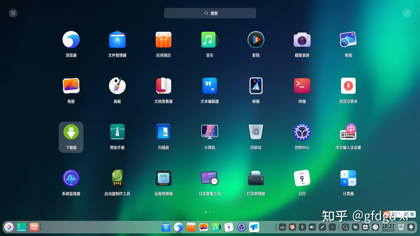Open the cn keyboard layout switcher
Image resolution: width=420 pixels, height=236 pixels.
pos(282,227)
